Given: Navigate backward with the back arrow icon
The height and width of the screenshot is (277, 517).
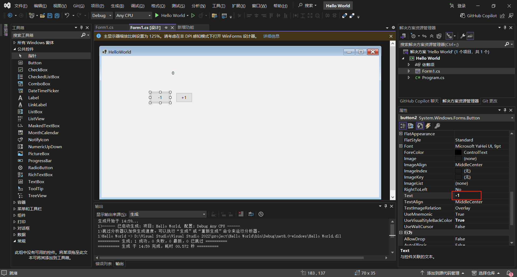Looking at the screenshot, I should click(x=10, y=16).
